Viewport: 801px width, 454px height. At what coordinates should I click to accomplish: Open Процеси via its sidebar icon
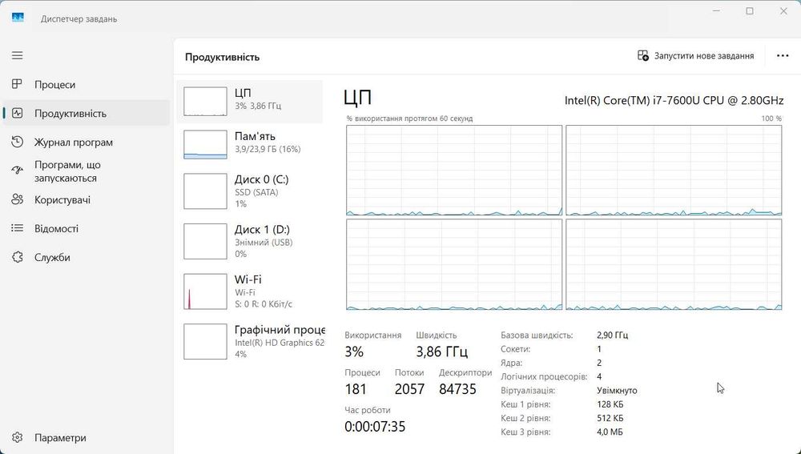(x=18, y=84)
